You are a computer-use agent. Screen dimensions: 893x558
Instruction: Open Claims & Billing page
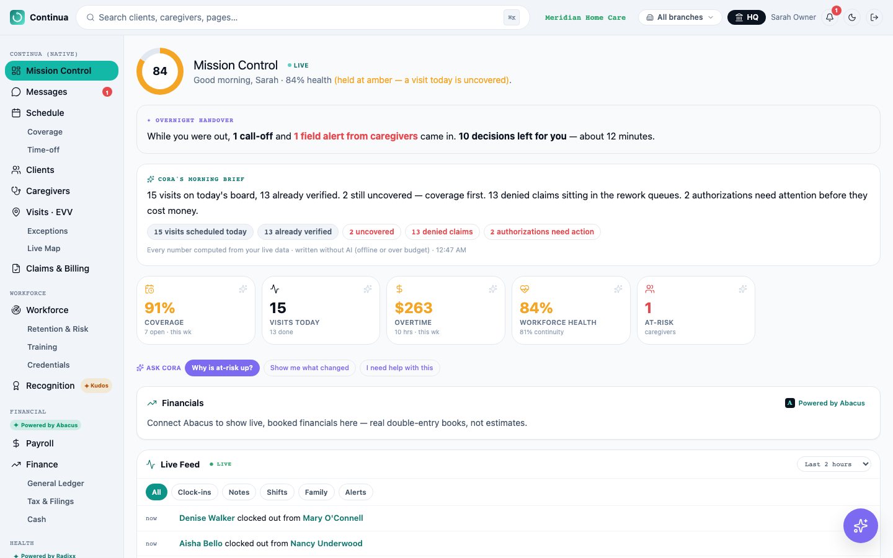pyautogui.click(x=61, y=268)
